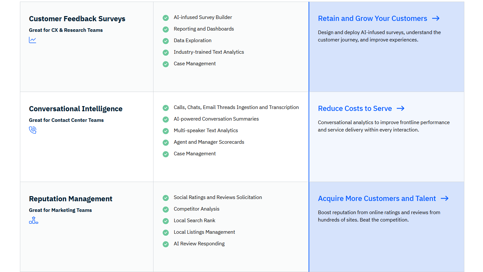
Task: Click the Local Search Rank feature text
Action: [x=194, y=221]
